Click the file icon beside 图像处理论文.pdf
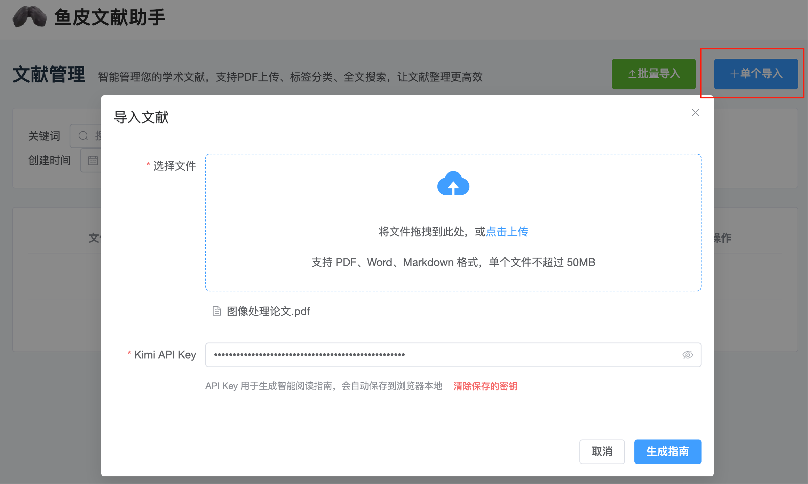This screenshot has height=484, width=808. coord(217,311)
